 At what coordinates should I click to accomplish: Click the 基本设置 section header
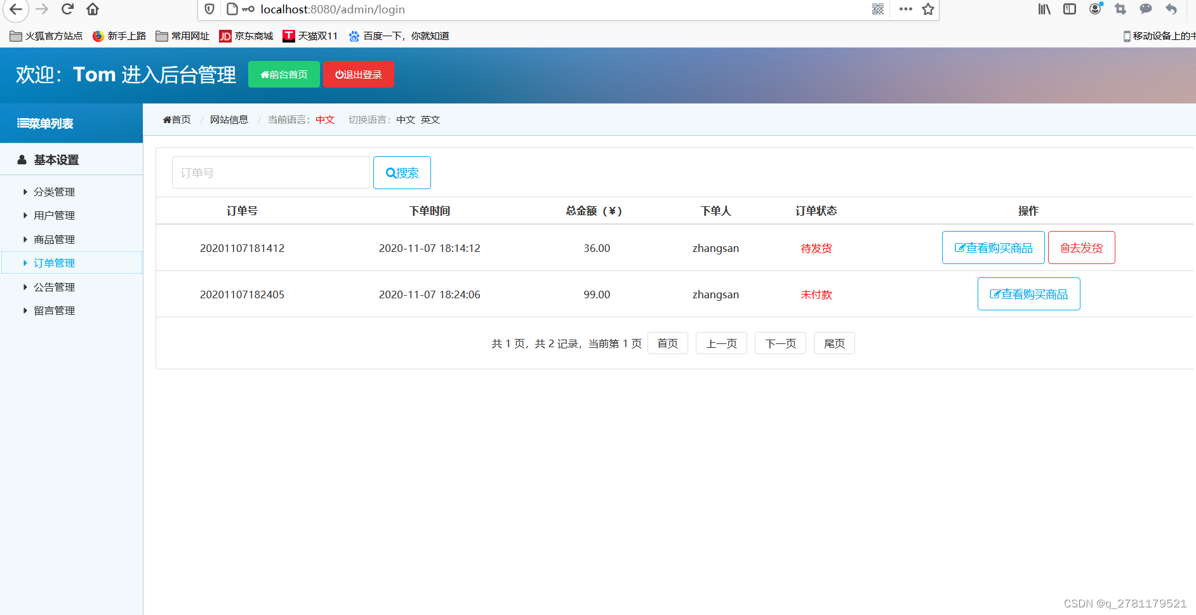pyautogui.click(x=71, y=160)
